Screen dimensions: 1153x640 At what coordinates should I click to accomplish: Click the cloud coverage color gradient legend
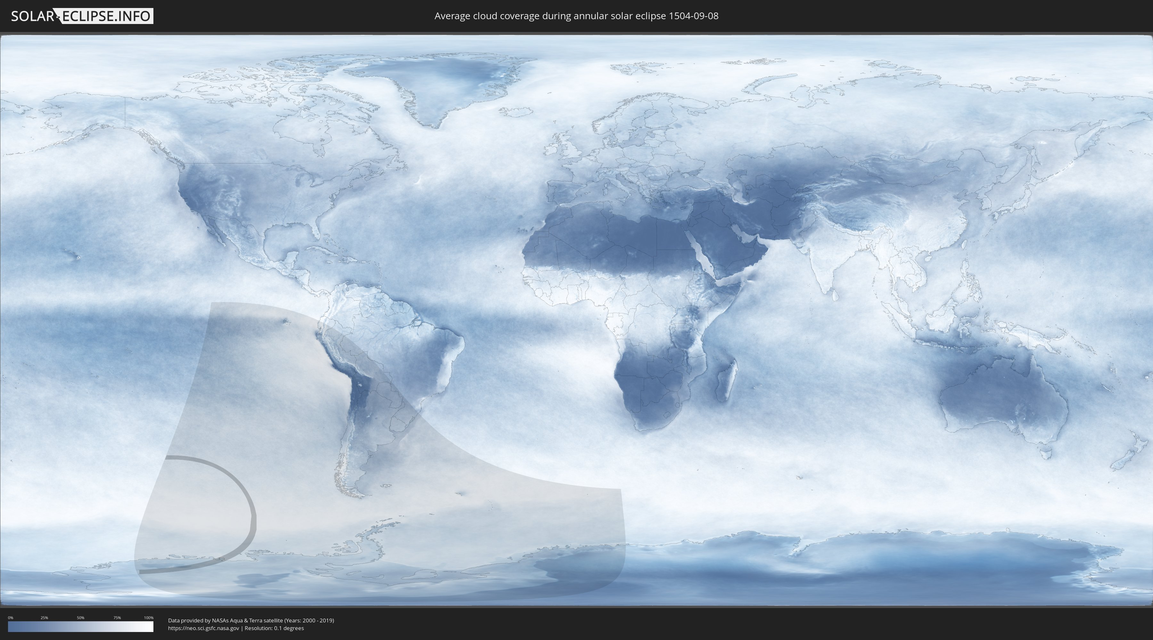[81, 627]
